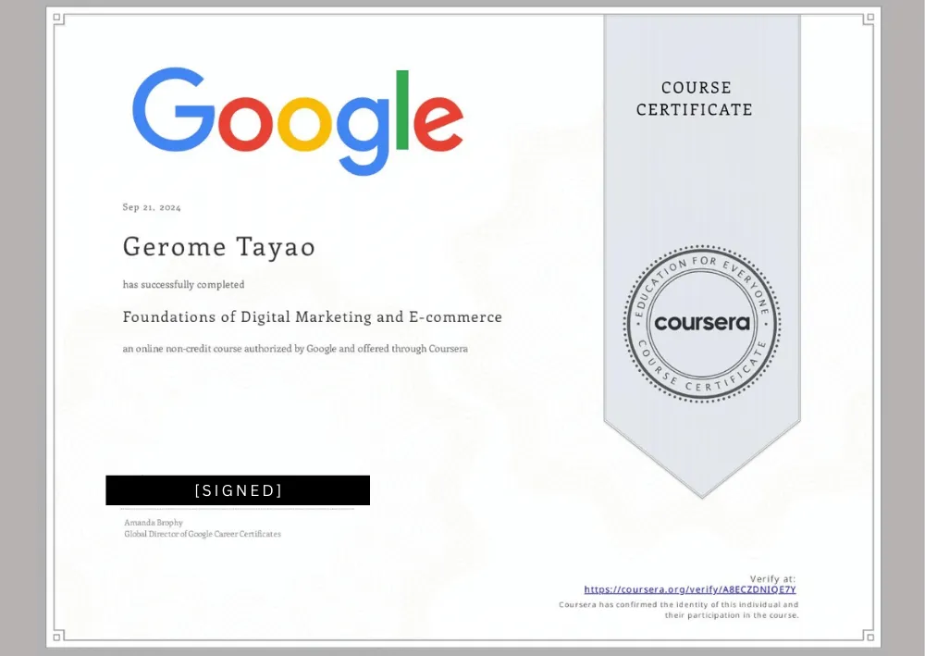Click the top-right corner ornament of the border
The height and width of the screenshot is (656, 925).
click(868, 19)
